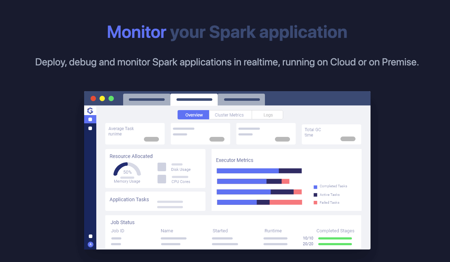Select the third gray browser tab
The width and height of the screenshot is (450, 262).
click(x=241, y=99)
